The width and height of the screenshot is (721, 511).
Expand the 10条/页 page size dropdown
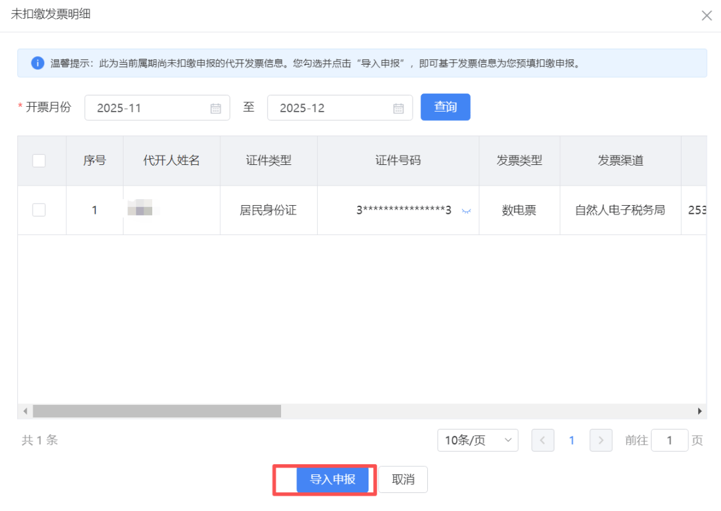pos(477,440)
